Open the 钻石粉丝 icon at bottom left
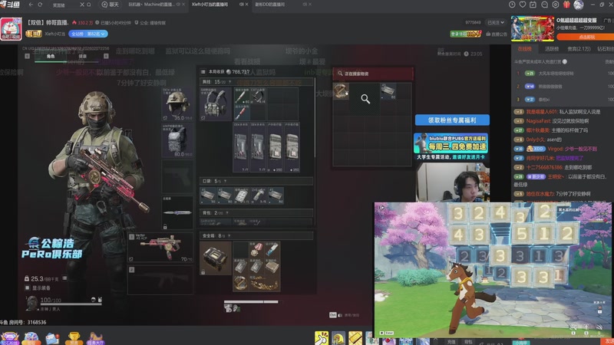The width and height of the screenshot is (614, 345). (9, 338)
